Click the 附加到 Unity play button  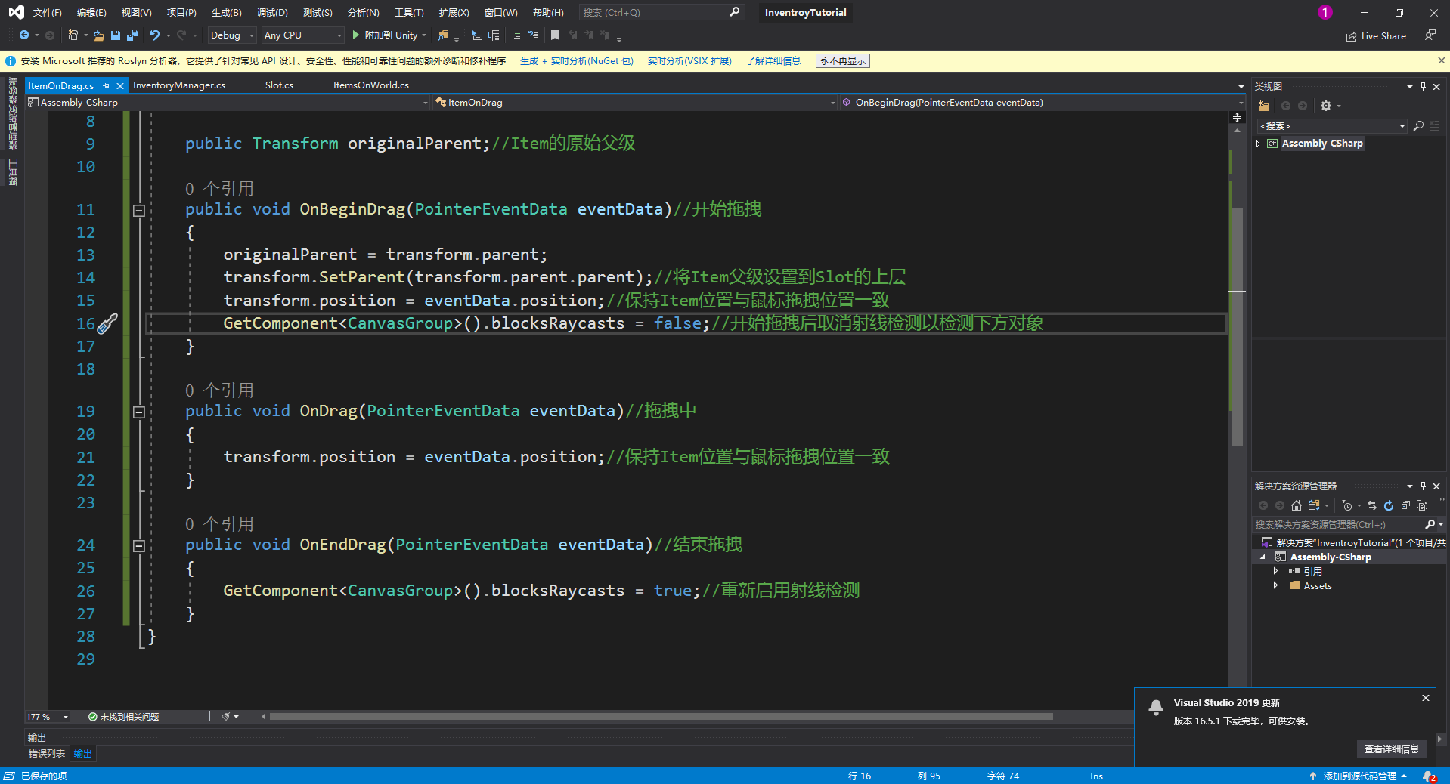(x=355, y=35)
